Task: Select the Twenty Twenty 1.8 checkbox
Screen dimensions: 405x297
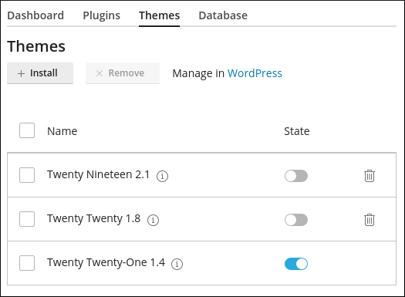Action: tap(27, 219)
